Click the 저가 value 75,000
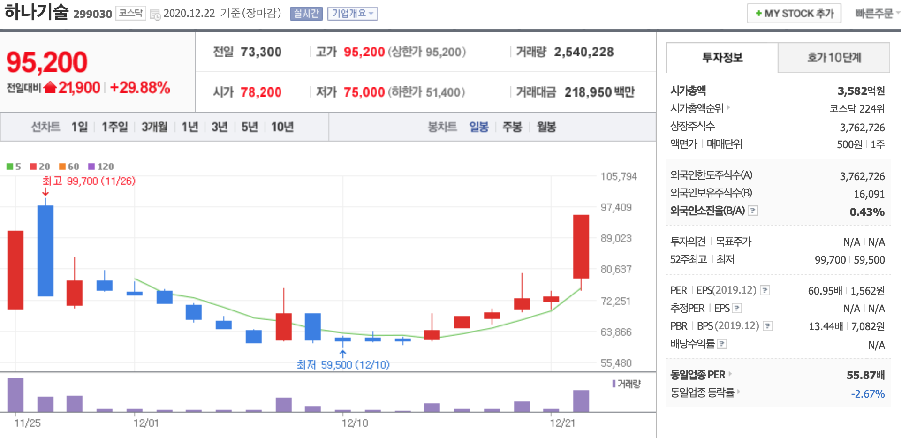The height and width of the screenshot is (438, 909). 364,92
